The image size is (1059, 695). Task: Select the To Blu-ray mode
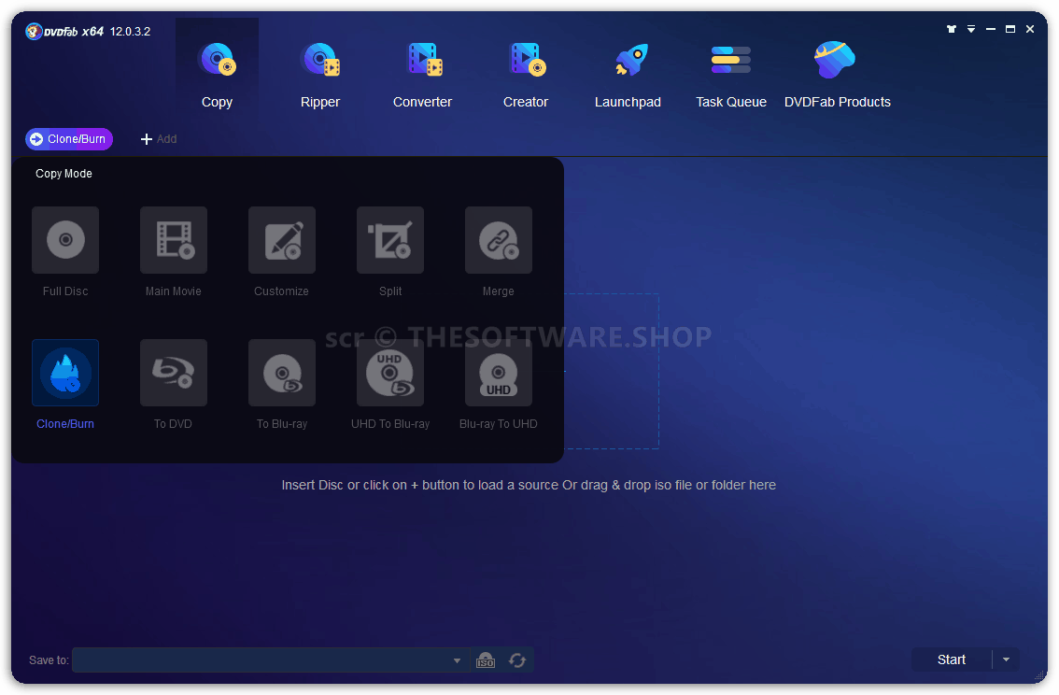click(x=282, y=373)
